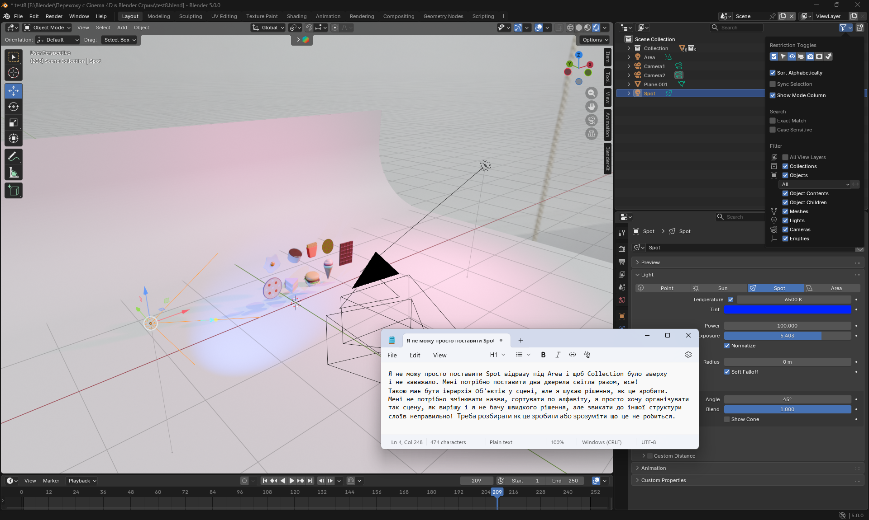Open the Render properties tab icon
This screenshot has height=520, width=869.
point(622,249)
